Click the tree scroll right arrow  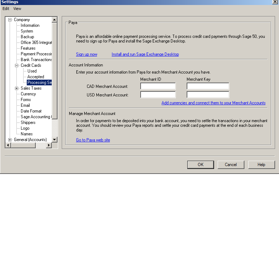pos(49,145)
